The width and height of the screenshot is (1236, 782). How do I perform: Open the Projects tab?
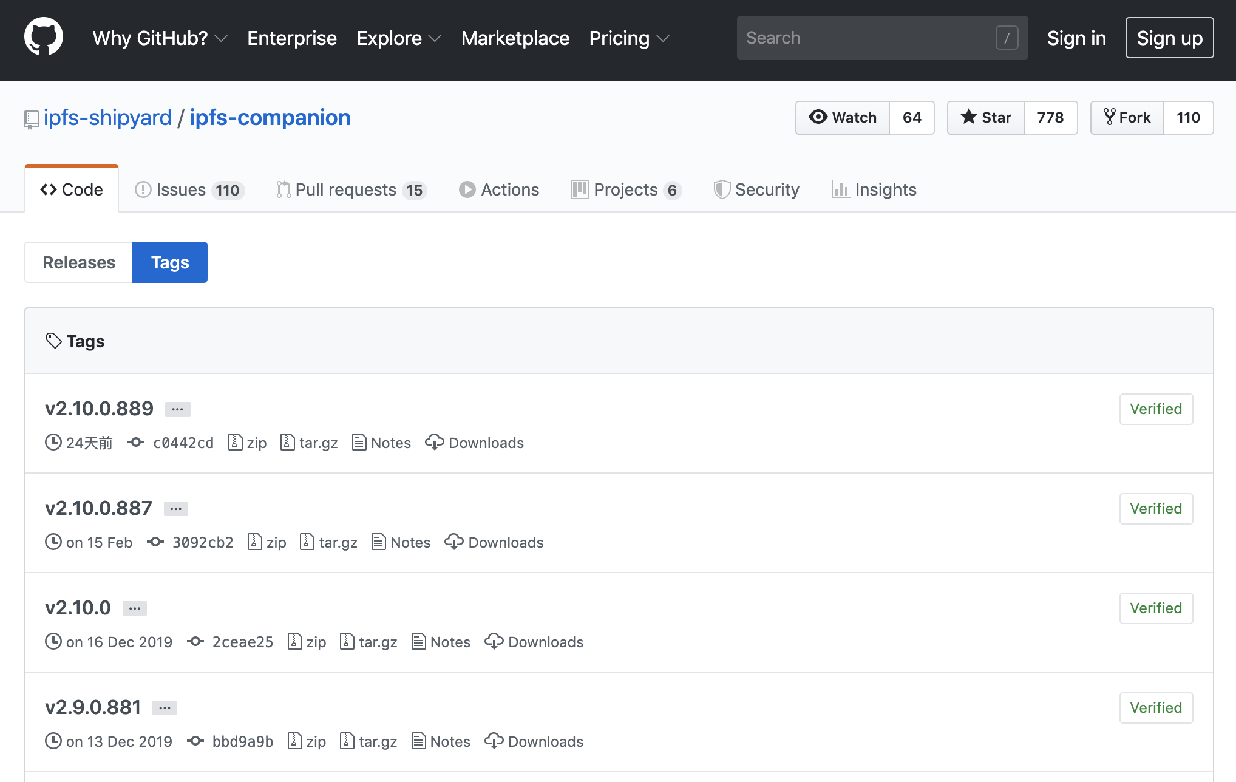626,189
